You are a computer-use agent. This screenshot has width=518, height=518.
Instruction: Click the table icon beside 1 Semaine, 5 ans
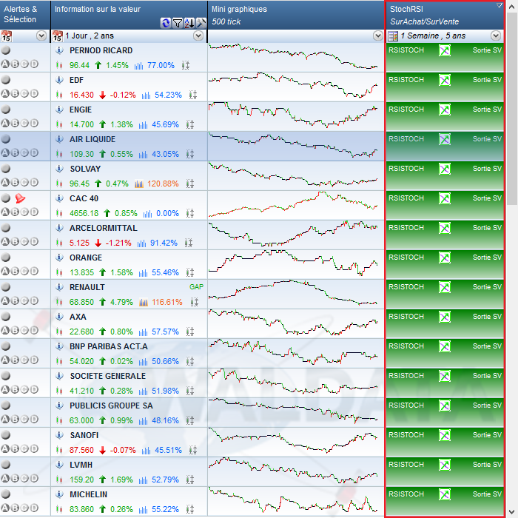click(393, 36)
